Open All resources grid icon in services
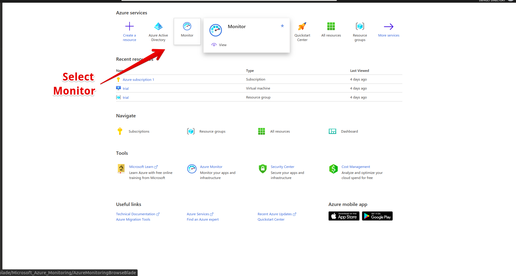The width and height of the screenshot is (516, 276). click(x=331, y=26)
